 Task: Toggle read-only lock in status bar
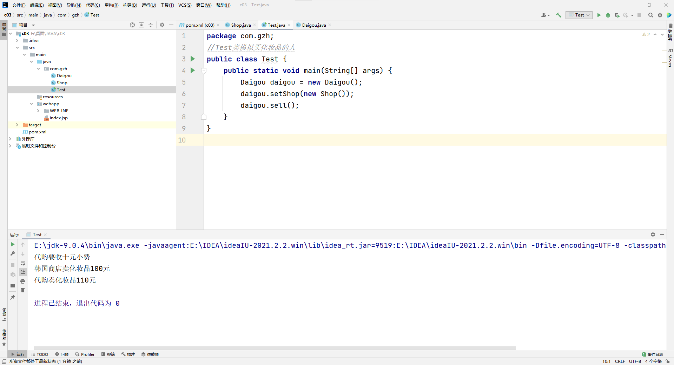667,361
